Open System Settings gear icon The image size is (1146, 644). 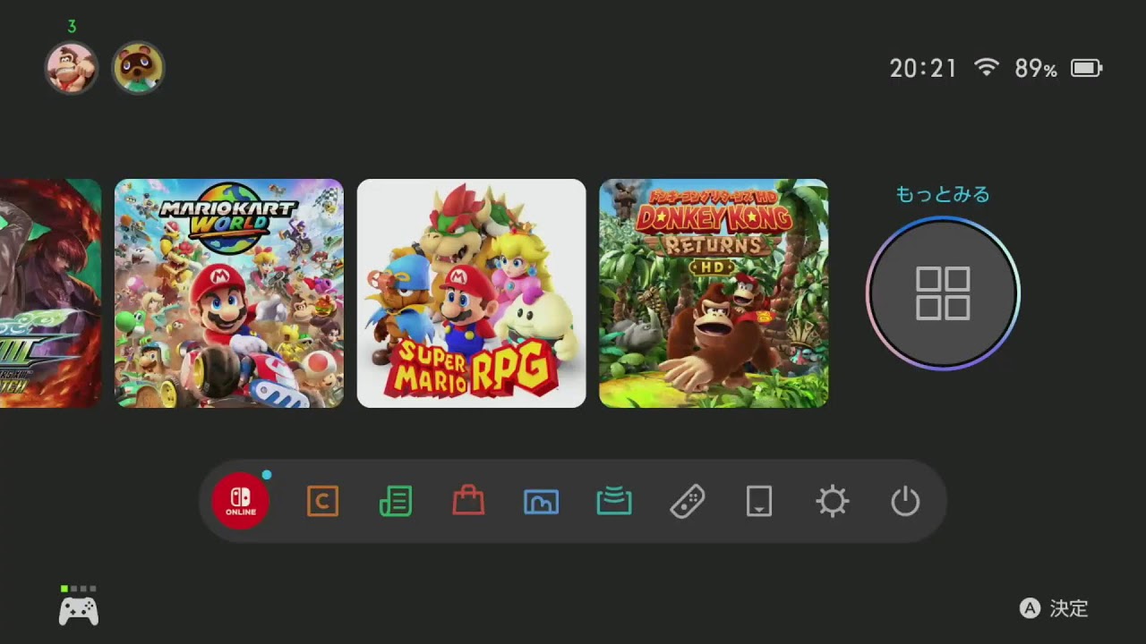tap(833, 502)
